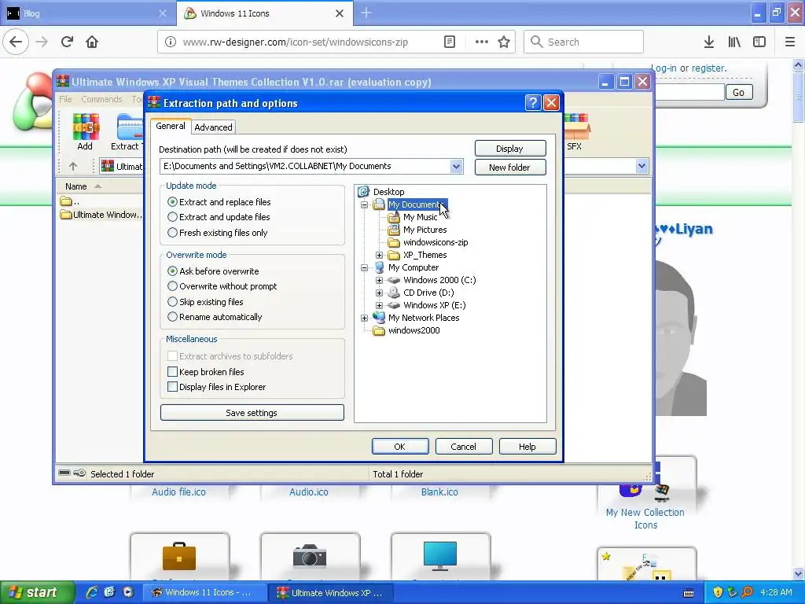Confirm extraction with OK button
The width and height of the screenshot is (805, 604).
point(400,447)
